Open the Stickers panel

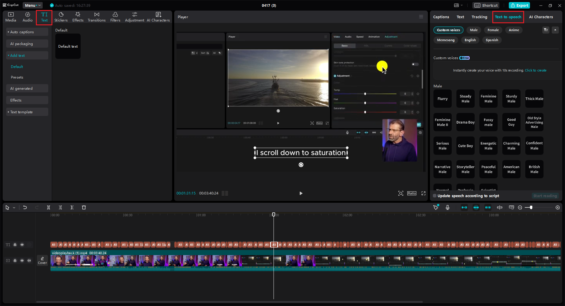click(x=61, y=17)
